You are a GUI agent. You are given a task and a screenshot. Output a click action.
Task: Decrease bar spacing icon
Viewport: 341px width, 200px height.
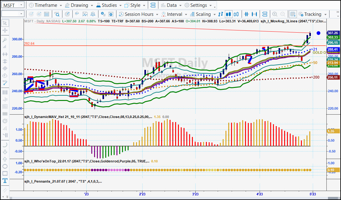246,14
